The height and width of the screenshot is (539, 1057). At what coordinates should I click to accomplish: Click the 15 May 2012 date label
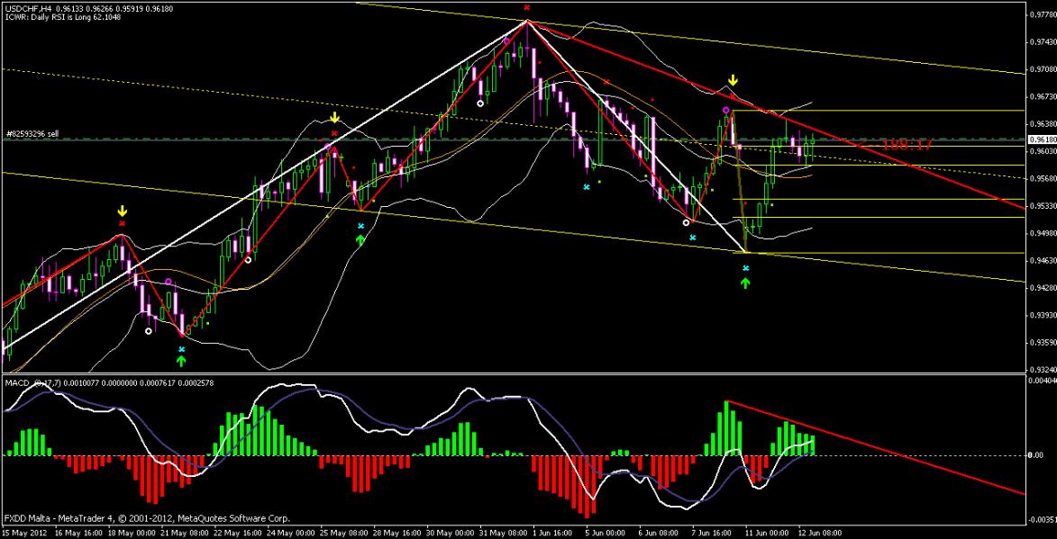point(25,532)
